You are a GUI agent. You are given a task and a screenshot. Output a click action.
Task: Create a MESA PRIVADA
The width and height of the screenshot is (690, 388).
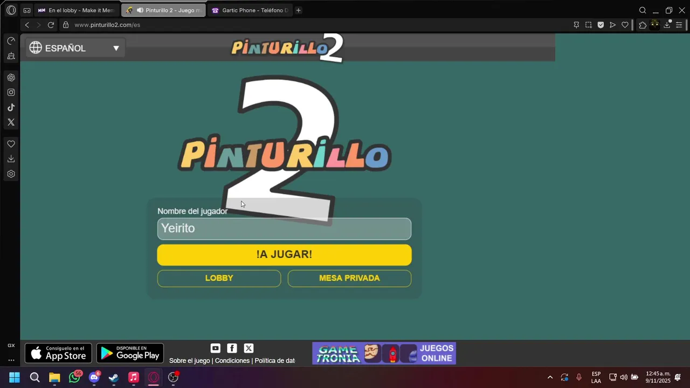349,278
